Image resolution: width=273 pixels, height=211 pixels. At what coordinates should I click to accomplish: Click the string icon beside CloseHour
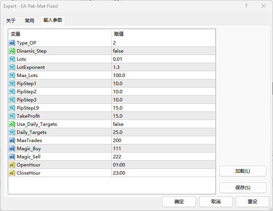(12, 173)
